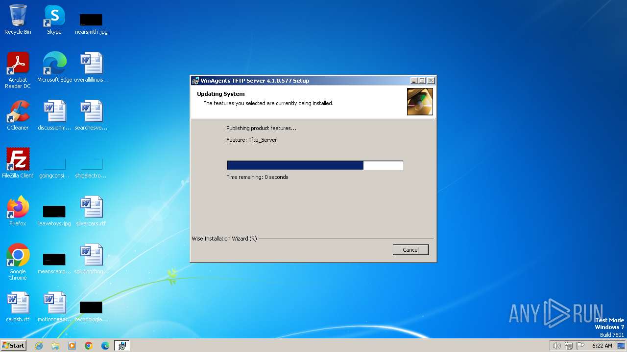
Task: Click the taskbar clock showing 6:22 AM
Action: coord(602,346)
